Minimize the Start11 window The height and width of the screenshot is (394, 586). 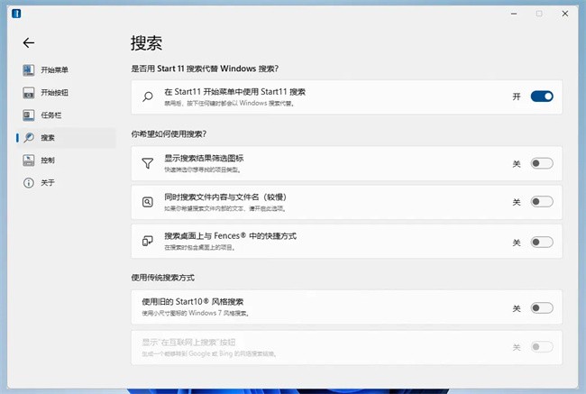(x=514, y=14)
